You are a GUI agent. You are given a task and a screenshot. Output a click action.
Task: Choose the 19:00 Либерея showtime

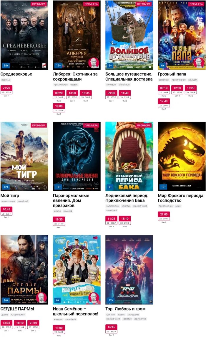point(59,108)
